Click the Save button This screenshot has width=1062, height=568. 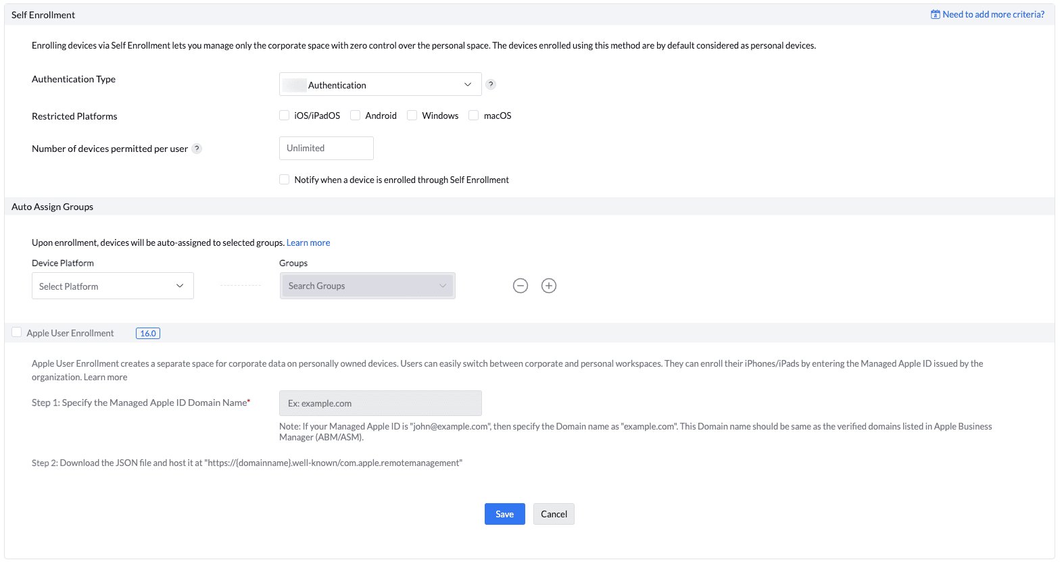point(504,514)
